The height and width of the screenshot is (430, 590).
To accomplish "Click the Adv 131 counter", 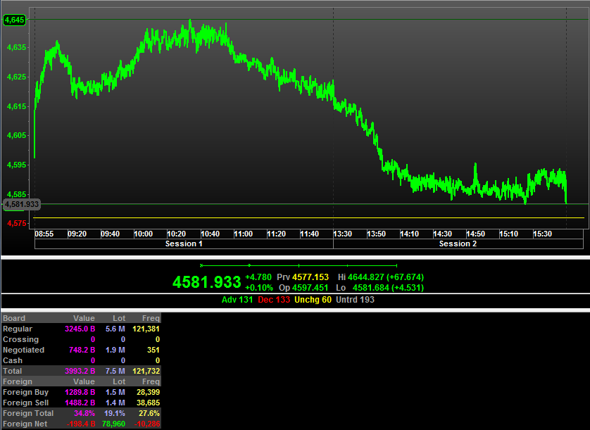I will [237, 300].
